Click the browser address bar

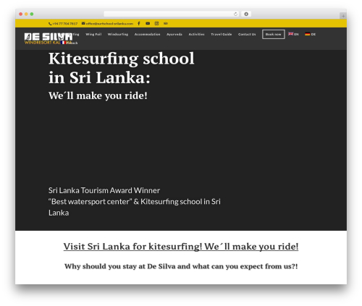(172, 14)
